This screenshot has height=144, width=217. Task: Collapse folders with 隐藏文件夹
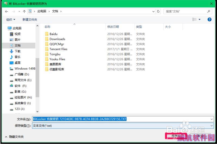pos(14,137)
